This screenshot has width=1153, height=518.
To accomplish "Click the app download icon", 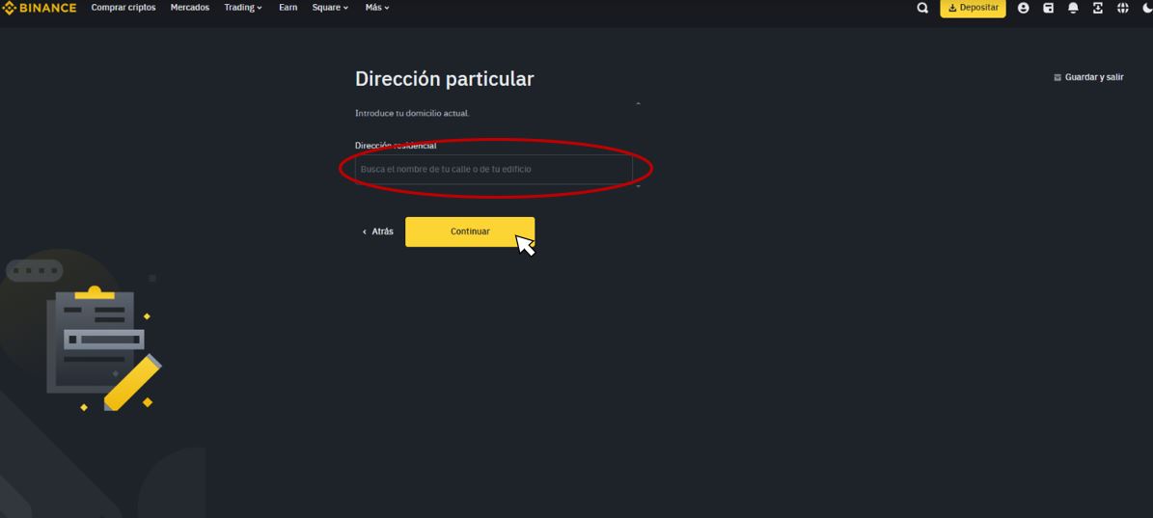I will (1098, 8).
